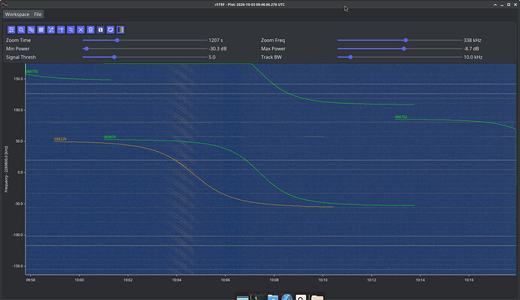The height and width of the screenshot is (300, 520).
Task: Click the trash can delete icon
Action: pyautogui.click(x=90, y=30)
